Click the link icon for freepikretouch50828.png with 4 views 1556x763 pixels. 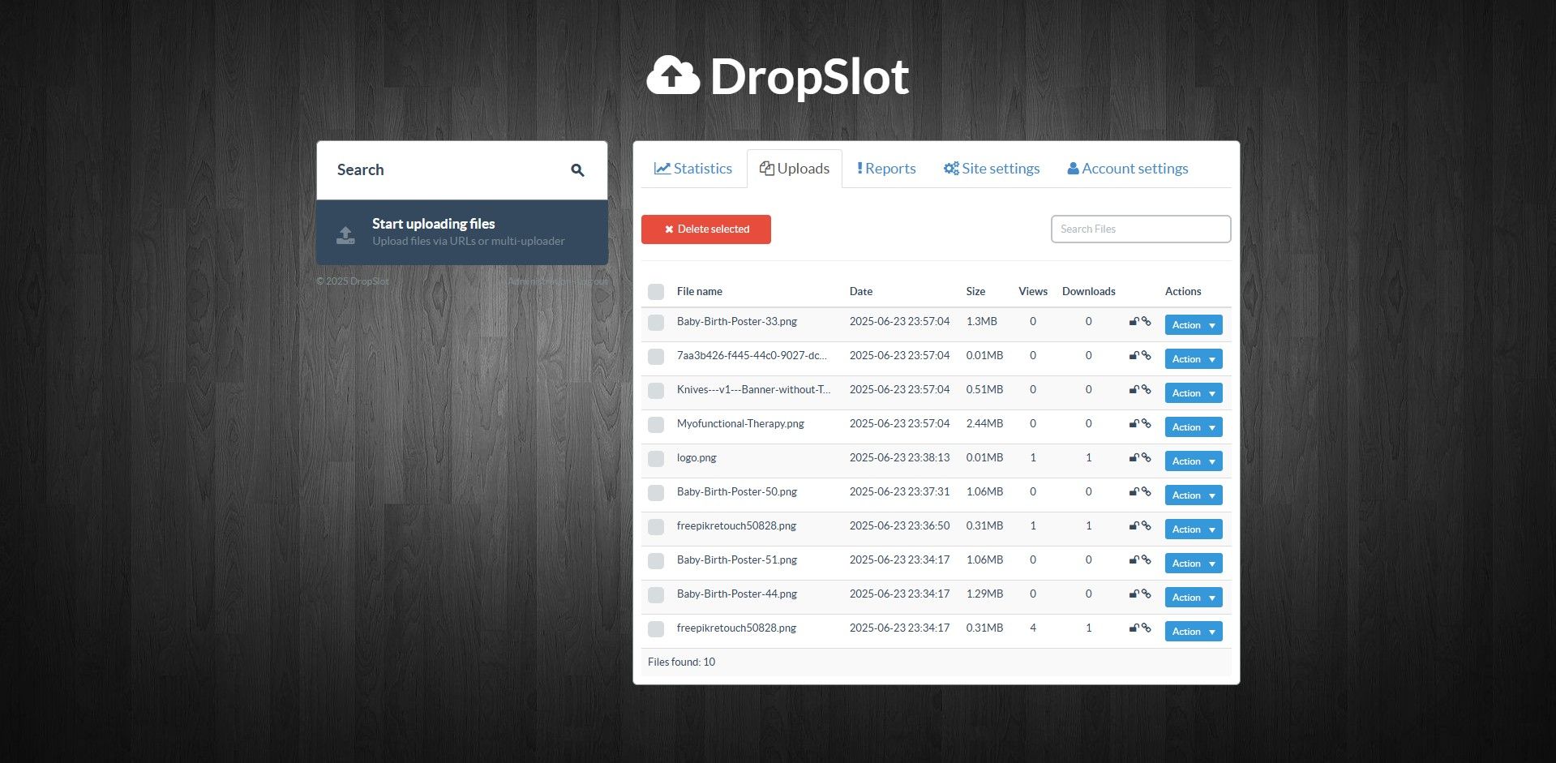tap(1146, 628)
